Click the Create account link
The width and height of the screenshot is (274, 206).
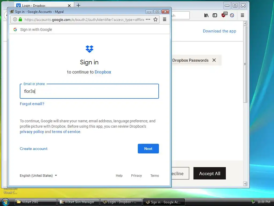(x=33, y=149)
